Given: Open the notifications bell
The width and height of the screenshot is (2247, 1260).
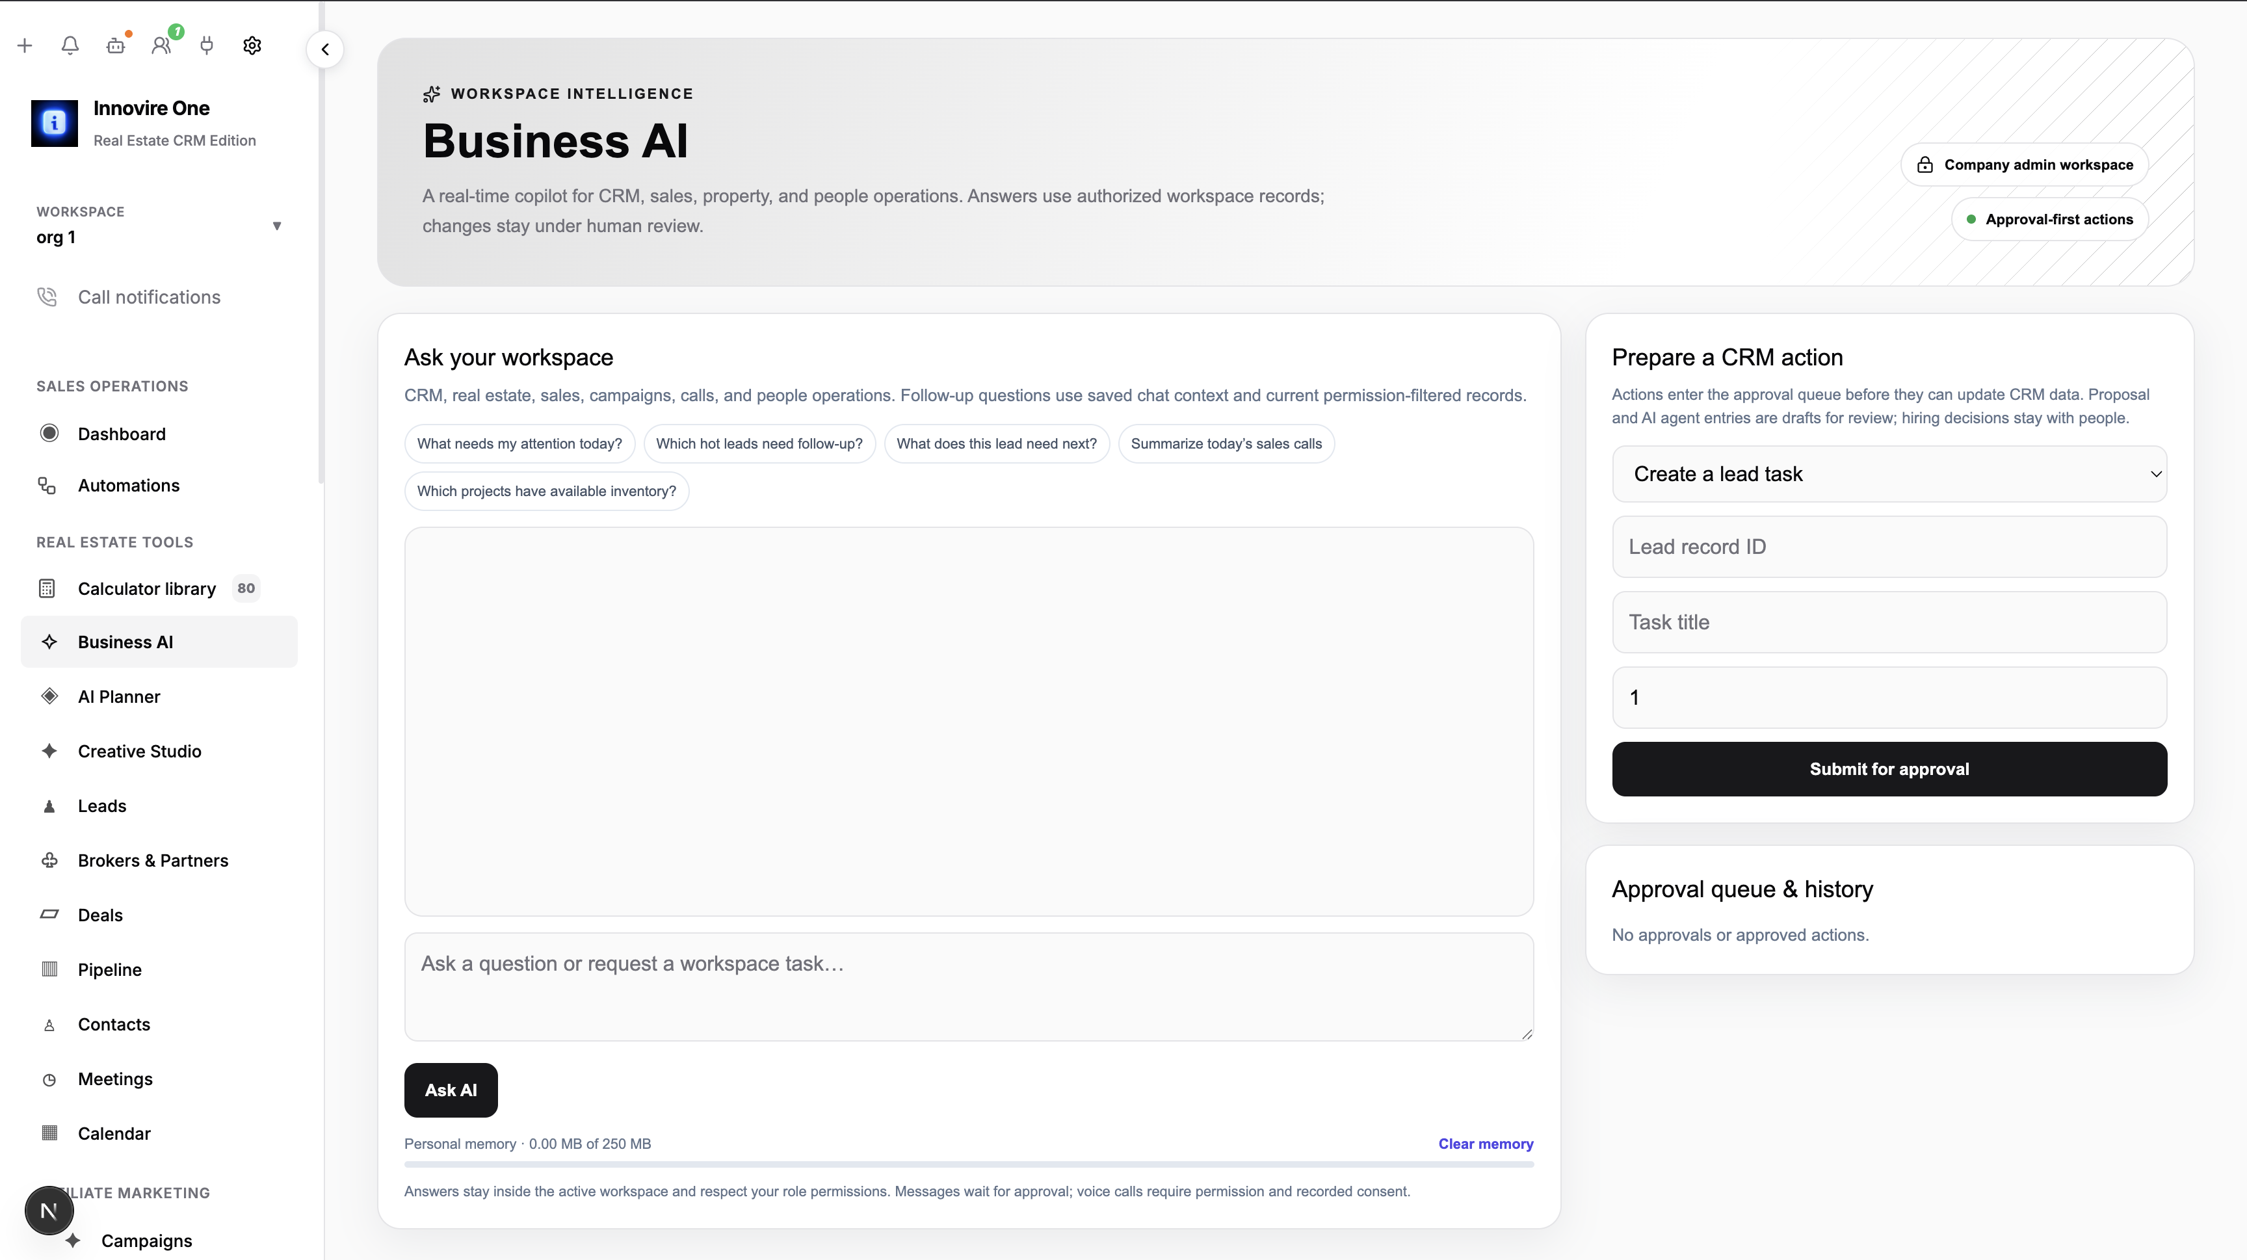Looking at the screenshot, I should [71, 46].
